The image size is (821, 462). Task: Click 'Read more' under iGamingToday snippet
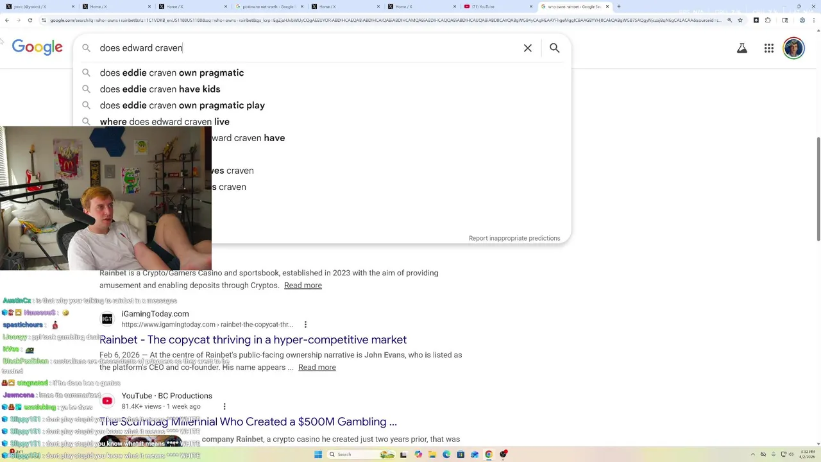click(x=317, y=368)
